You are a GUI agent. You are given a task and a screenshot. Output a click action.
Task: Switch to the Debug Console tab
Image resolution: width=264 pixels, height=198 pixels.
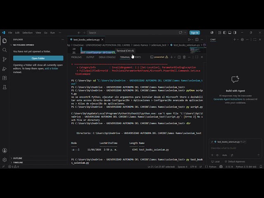point(107,57)
